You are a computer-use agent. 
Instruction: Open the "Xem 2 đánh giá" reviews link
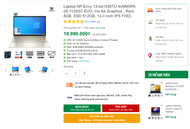point(92,22)
